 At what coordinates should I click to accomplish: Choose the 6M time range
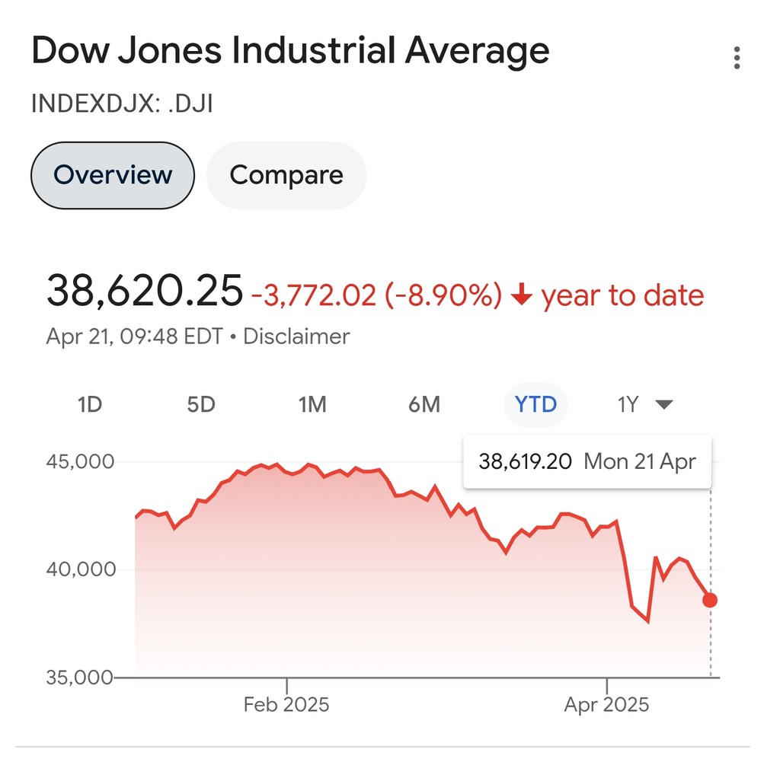pos(424,404)
